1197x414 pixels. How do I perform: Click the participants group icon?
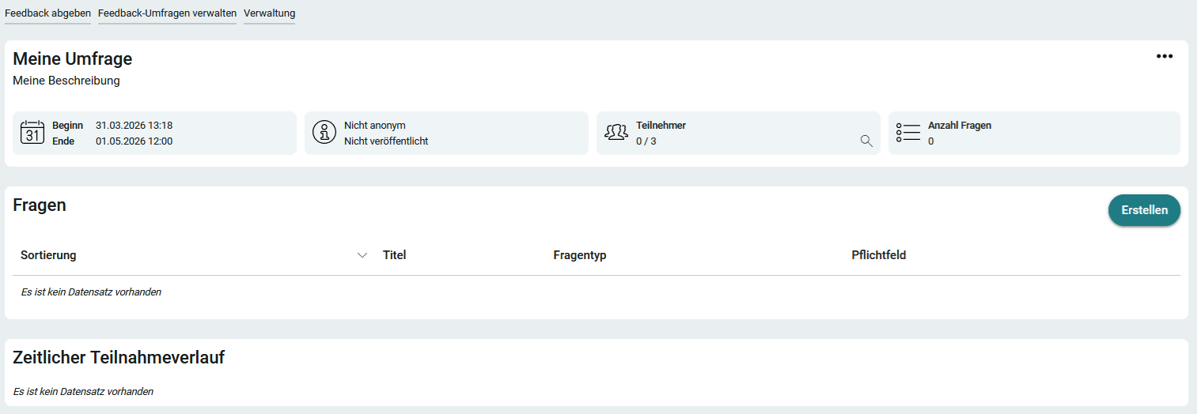pyautogui.click(x=616, y=133)
